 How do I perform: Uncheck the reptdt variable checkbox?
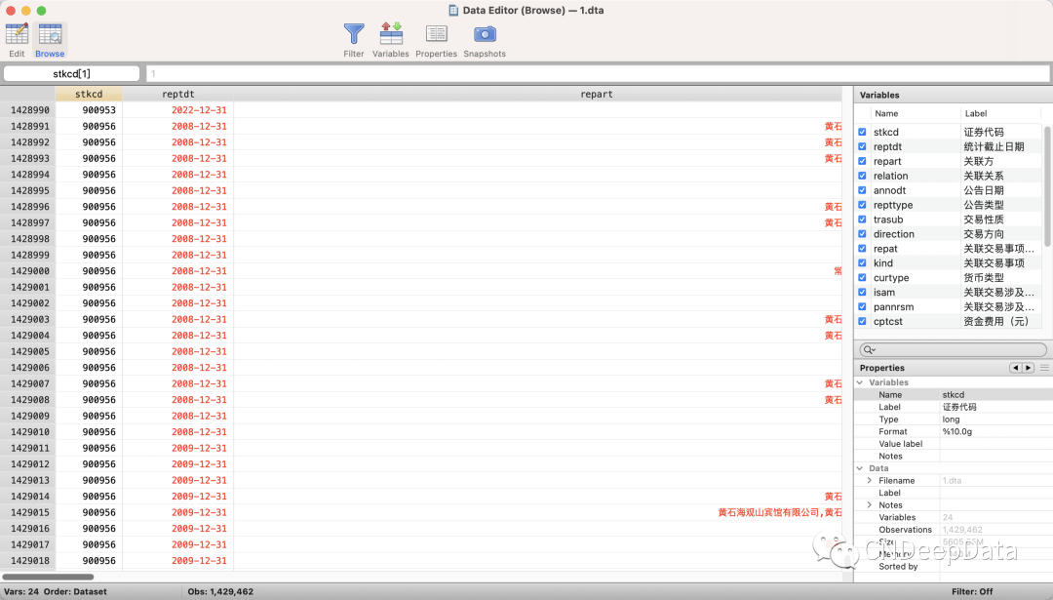point(862,146)
